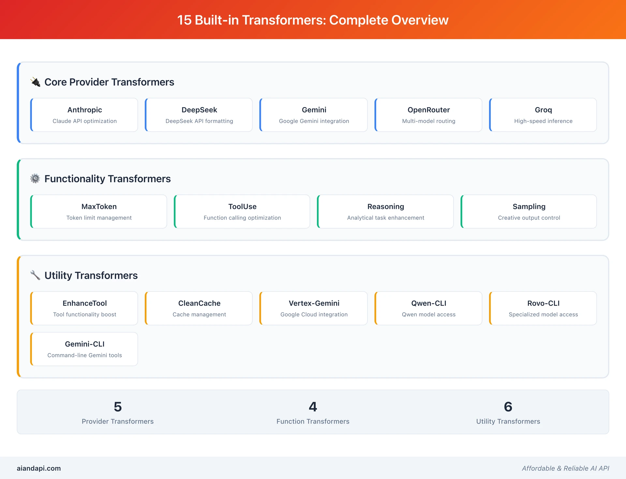The height and width of the screenshot is (479, 626).
Task: Click the Tool functionality boost description
Action: point(84,314)
